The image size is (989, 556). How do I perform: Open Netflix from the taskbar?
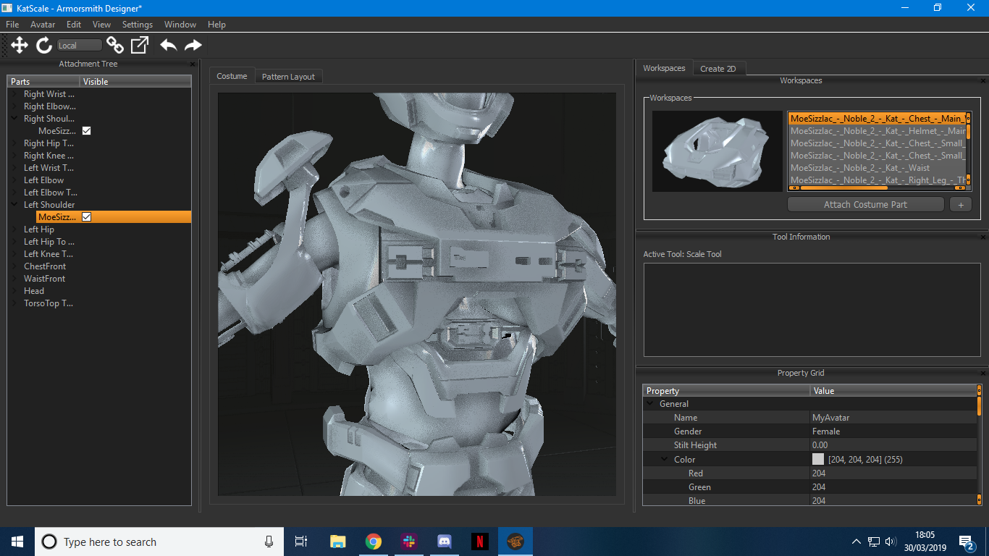[479, 542]
